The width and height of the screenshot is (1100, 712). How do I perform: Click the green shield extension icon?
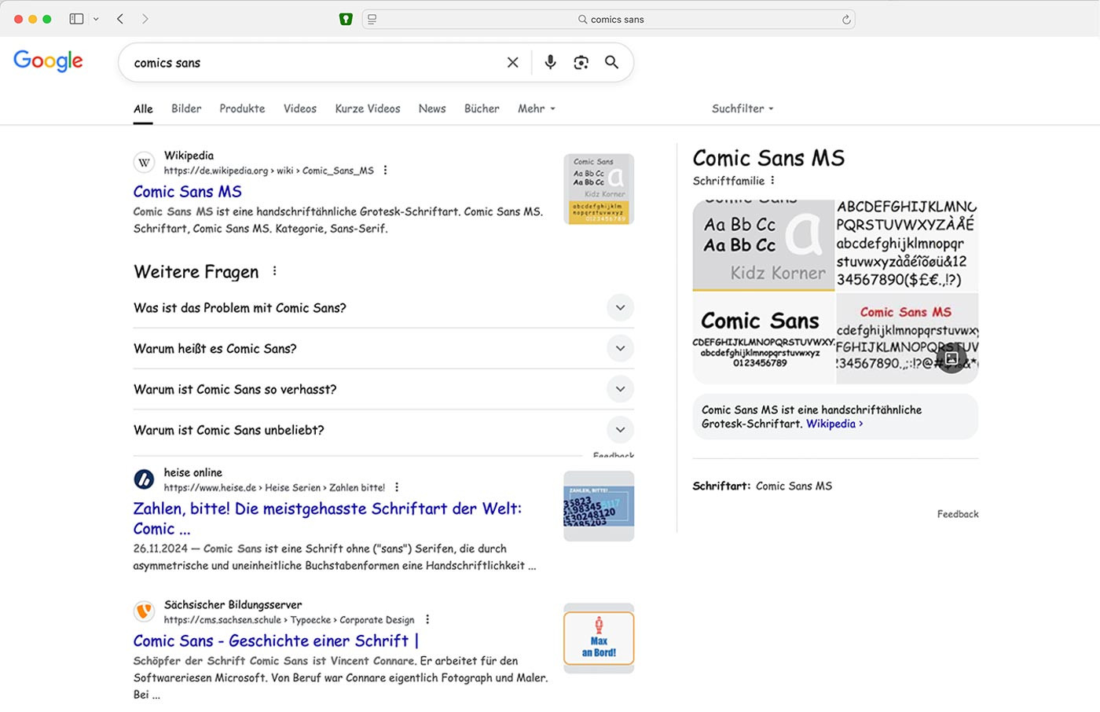(346, 20)
